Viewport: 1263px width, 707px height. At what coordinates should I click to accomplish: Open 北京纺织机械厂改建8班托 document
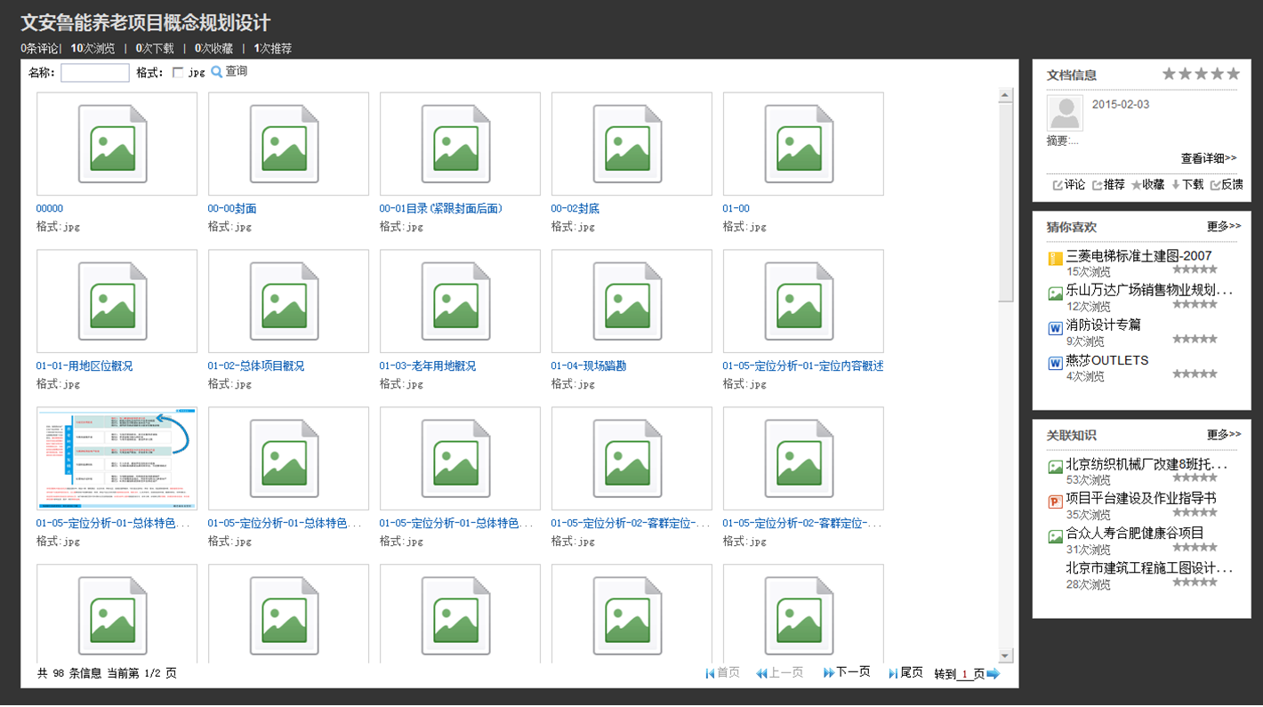tap(1147, 464)
